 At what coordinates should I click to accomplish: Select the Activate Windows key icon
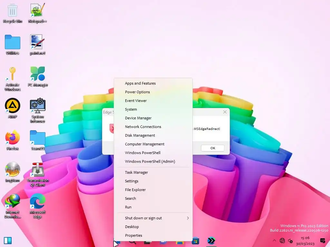pyautogui.click(x=13, y=79)
